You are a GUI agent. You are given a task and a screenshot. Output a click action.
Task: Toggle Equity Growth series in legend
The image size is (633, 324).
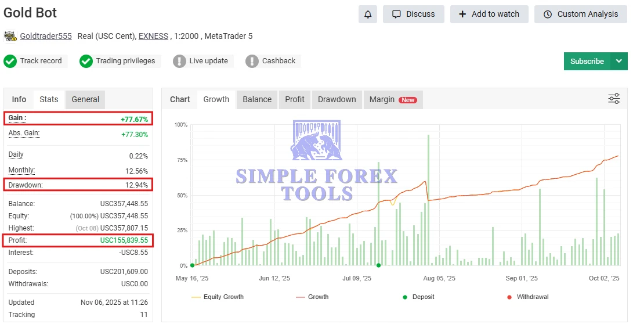(x=218, y=297)
